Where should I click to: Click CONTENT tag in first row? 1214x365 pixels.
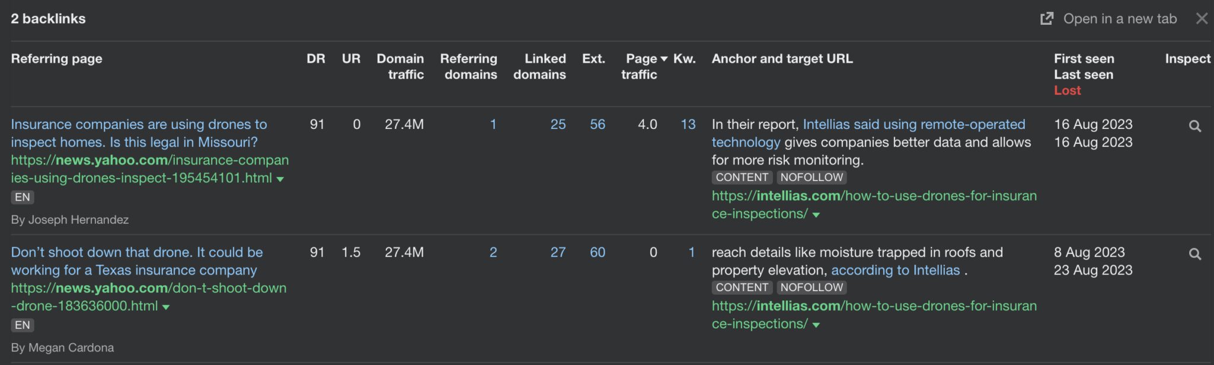coord(742,177)
